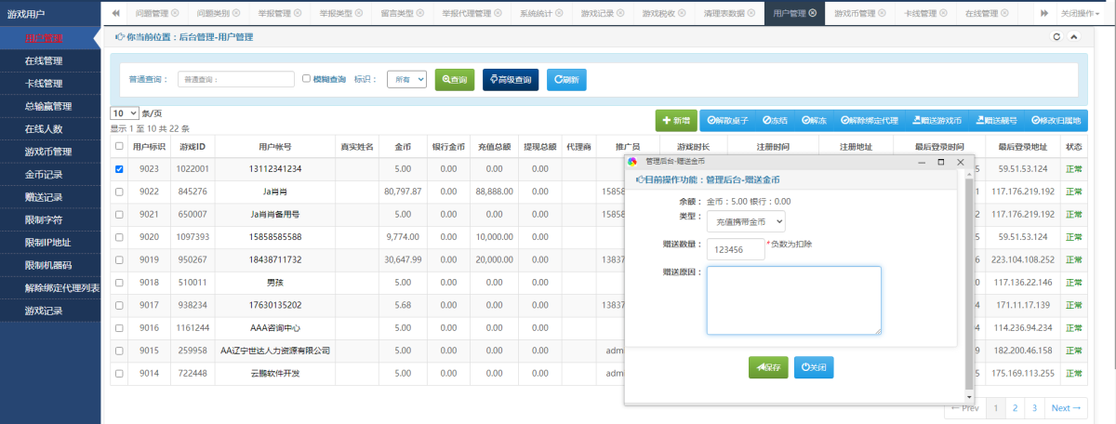Screen dimensions: 1116x424
Task: Focus the 赠送数量 input containing 123456
Action: [735, 249]
